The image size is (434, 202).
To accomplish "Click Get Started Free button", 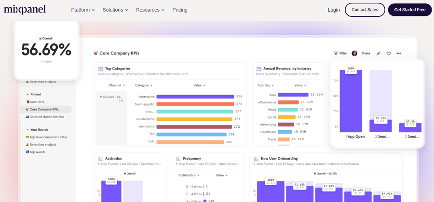I will 410,10.
